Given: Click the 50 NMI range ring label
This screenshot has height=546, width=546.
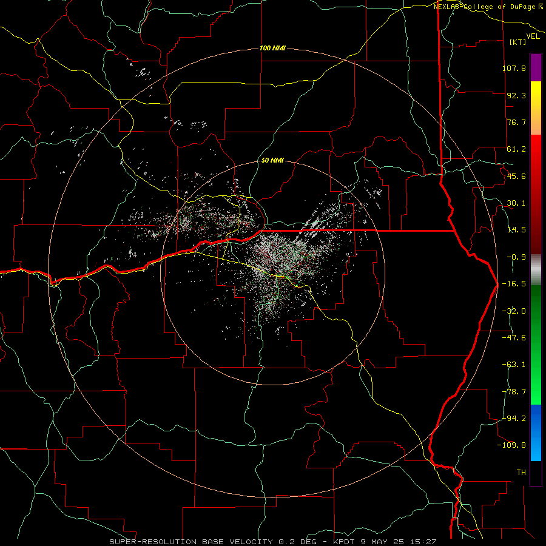Looking at the screenshot, I should tap(272, 161).
